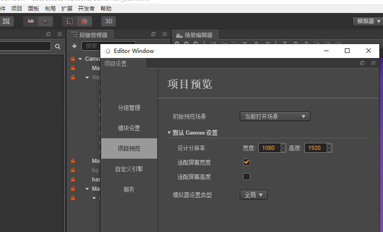Image resolution: width=383 pixels, height=232 pixels.
Task: Focus the 层级管理器 搜索 field
Action: (108, 46)
